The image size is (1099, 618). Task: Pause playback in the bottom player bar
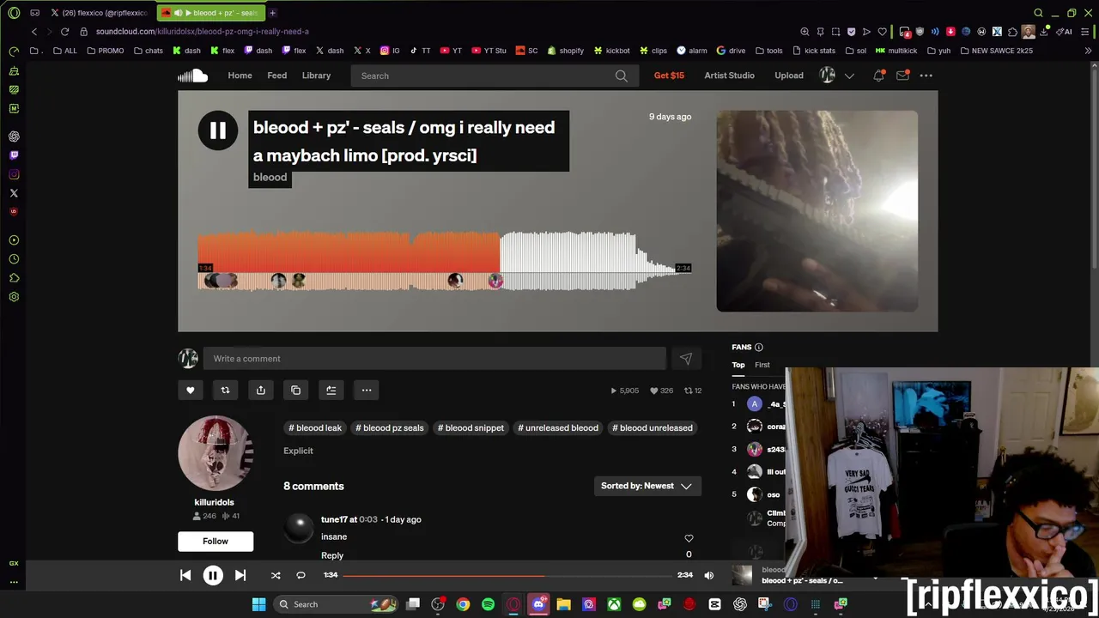[213, 575]
